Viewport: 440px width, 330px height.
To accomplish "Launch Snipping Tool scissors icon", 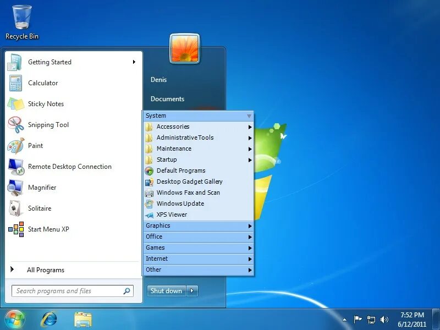I will coord(16,125).
